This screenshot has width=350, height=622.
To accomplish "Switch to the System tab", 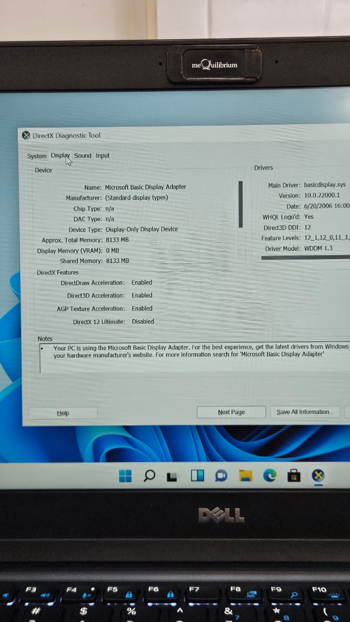I will click(36, 156).
